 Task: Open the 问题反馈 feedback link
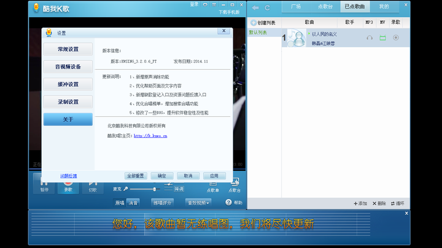pyautogui.click(x=69, y=176)
